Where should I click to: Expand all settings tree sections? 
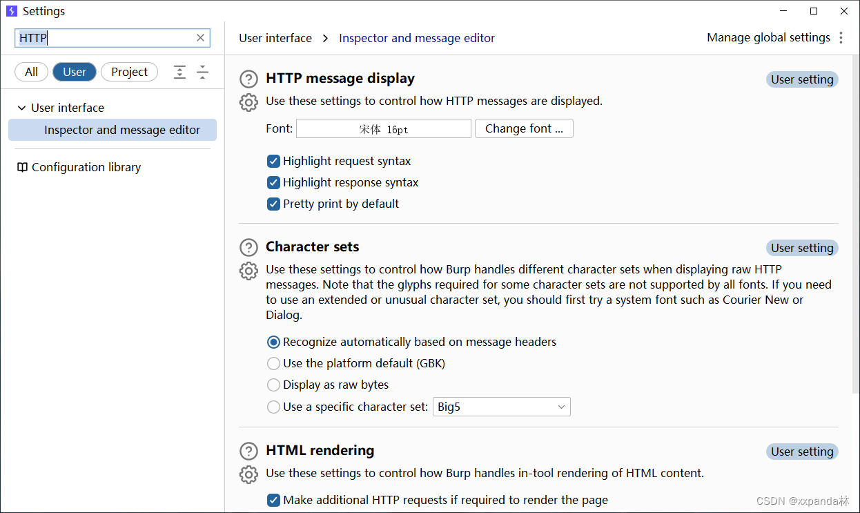(179, 72)
